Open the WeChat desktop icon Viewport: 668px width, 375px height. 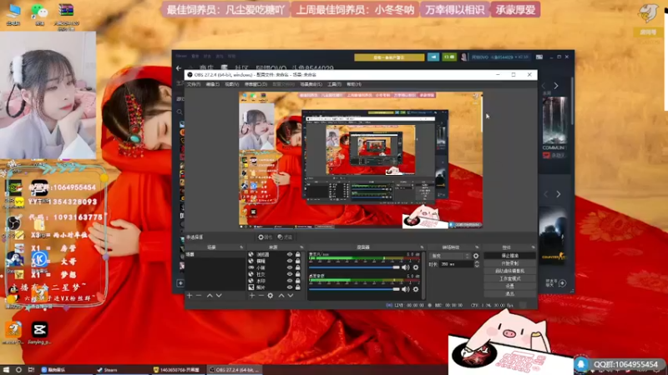[x=39, y=13]
